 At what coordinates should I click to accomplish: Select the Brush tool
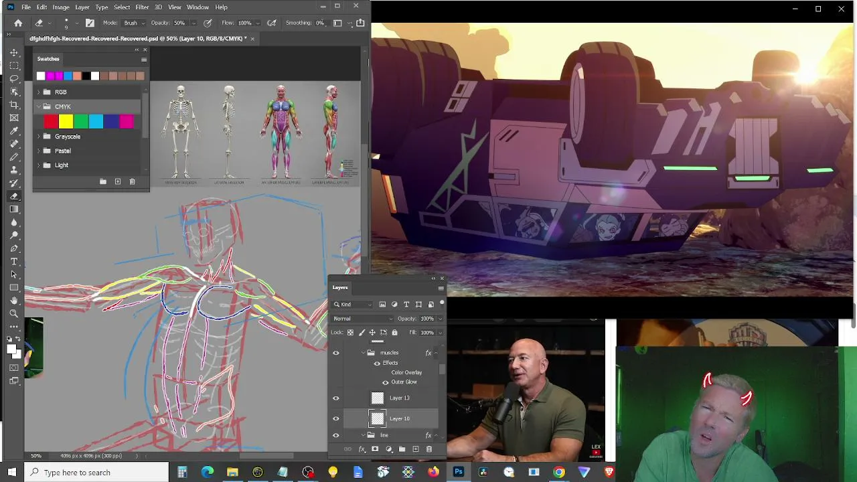pos(14,157)
